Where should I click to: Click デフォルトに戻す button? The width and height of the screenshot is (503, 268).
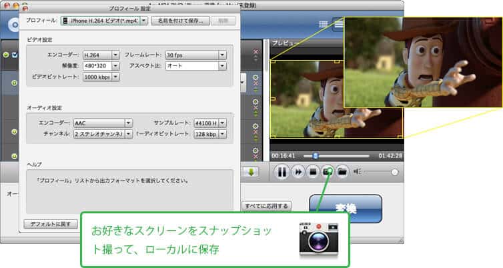tap(51, 224)
